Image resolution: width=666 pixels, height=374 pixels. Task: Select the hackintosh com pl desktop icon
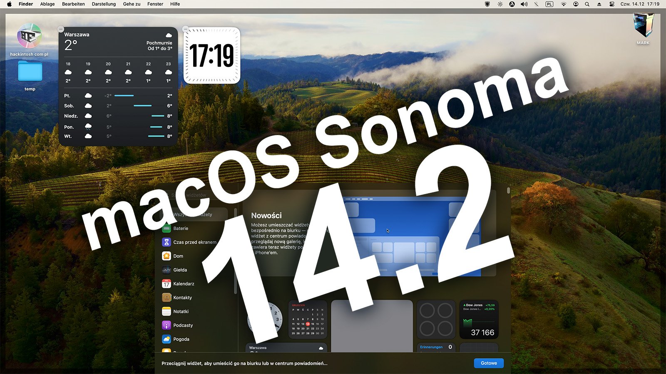(x=29, y=40)
